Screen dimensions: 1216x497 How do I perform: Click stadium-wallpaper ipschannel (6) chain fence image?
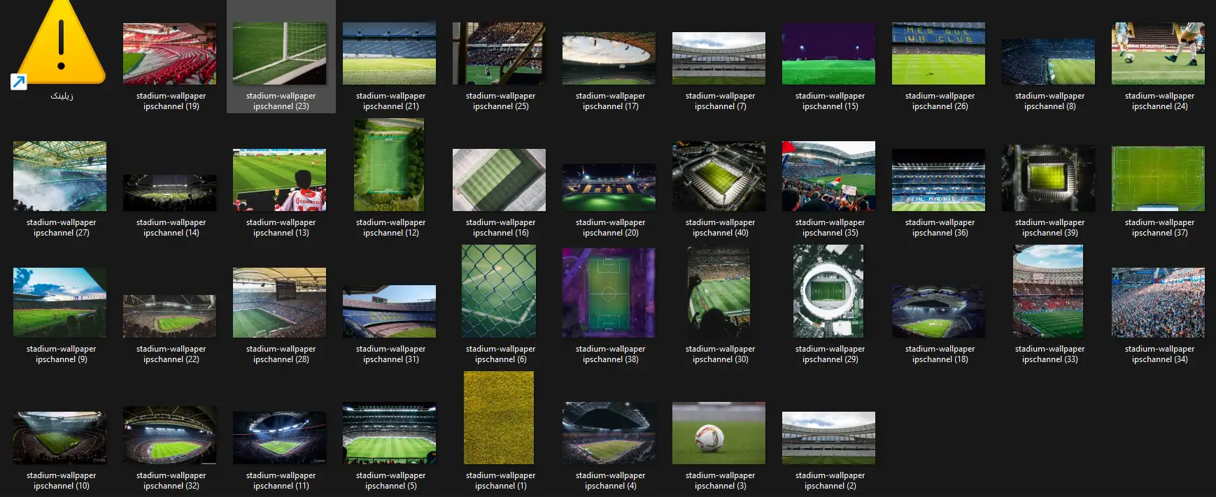tap(499, 291)
